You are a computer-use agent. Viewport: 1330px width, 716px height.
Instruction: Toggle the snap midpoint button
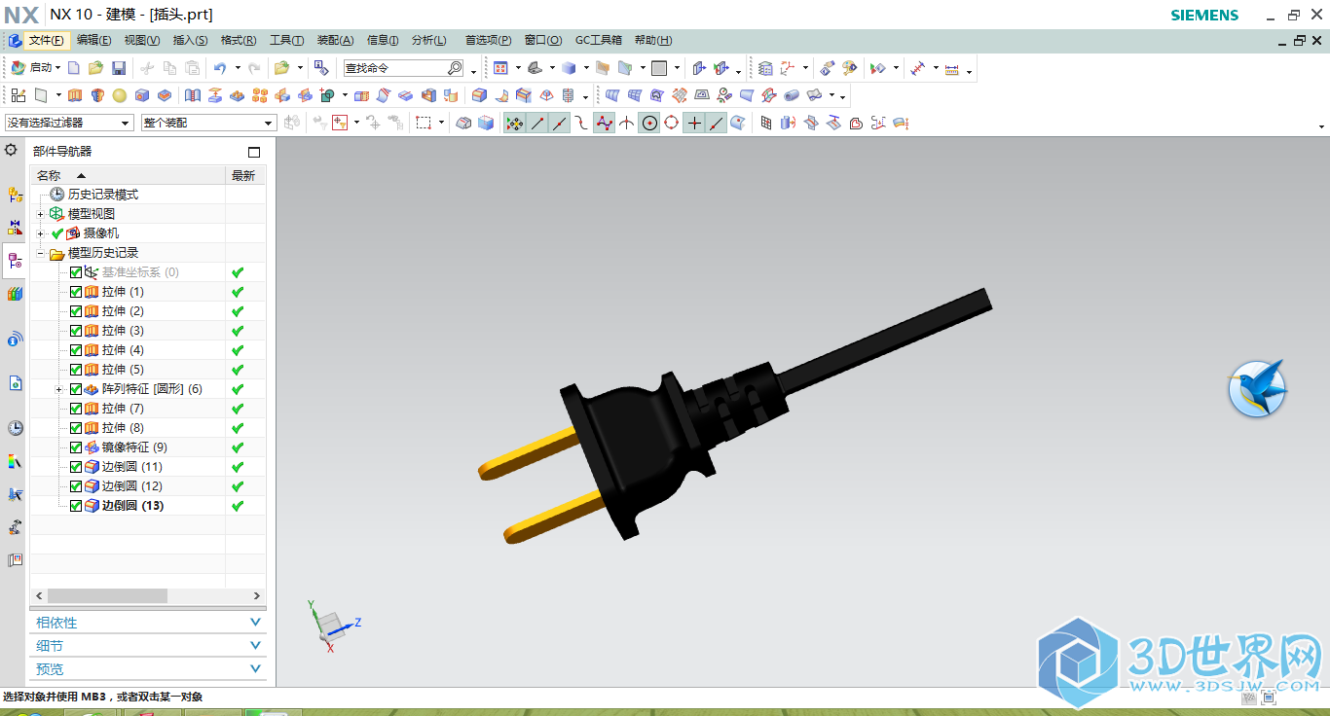point(560,123)
